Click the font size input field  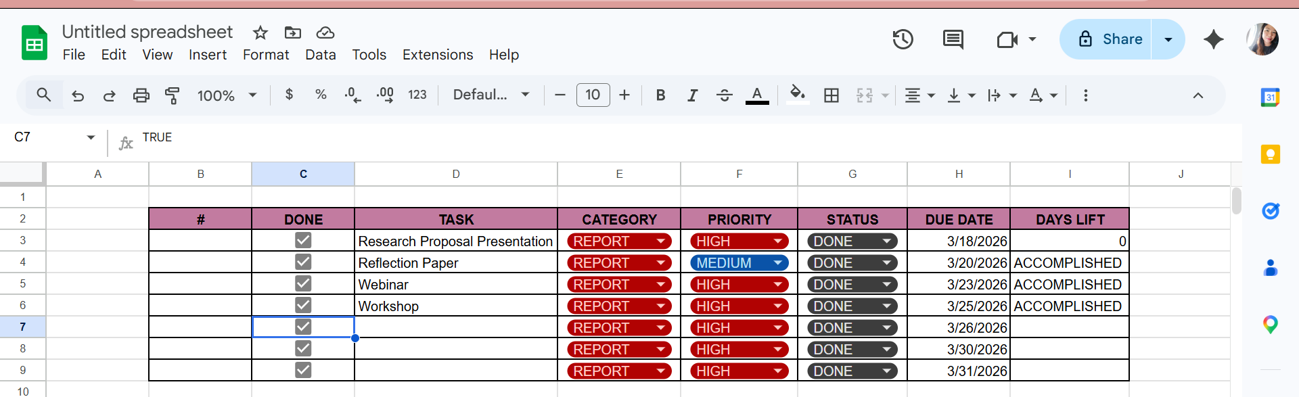pos(593,95)
